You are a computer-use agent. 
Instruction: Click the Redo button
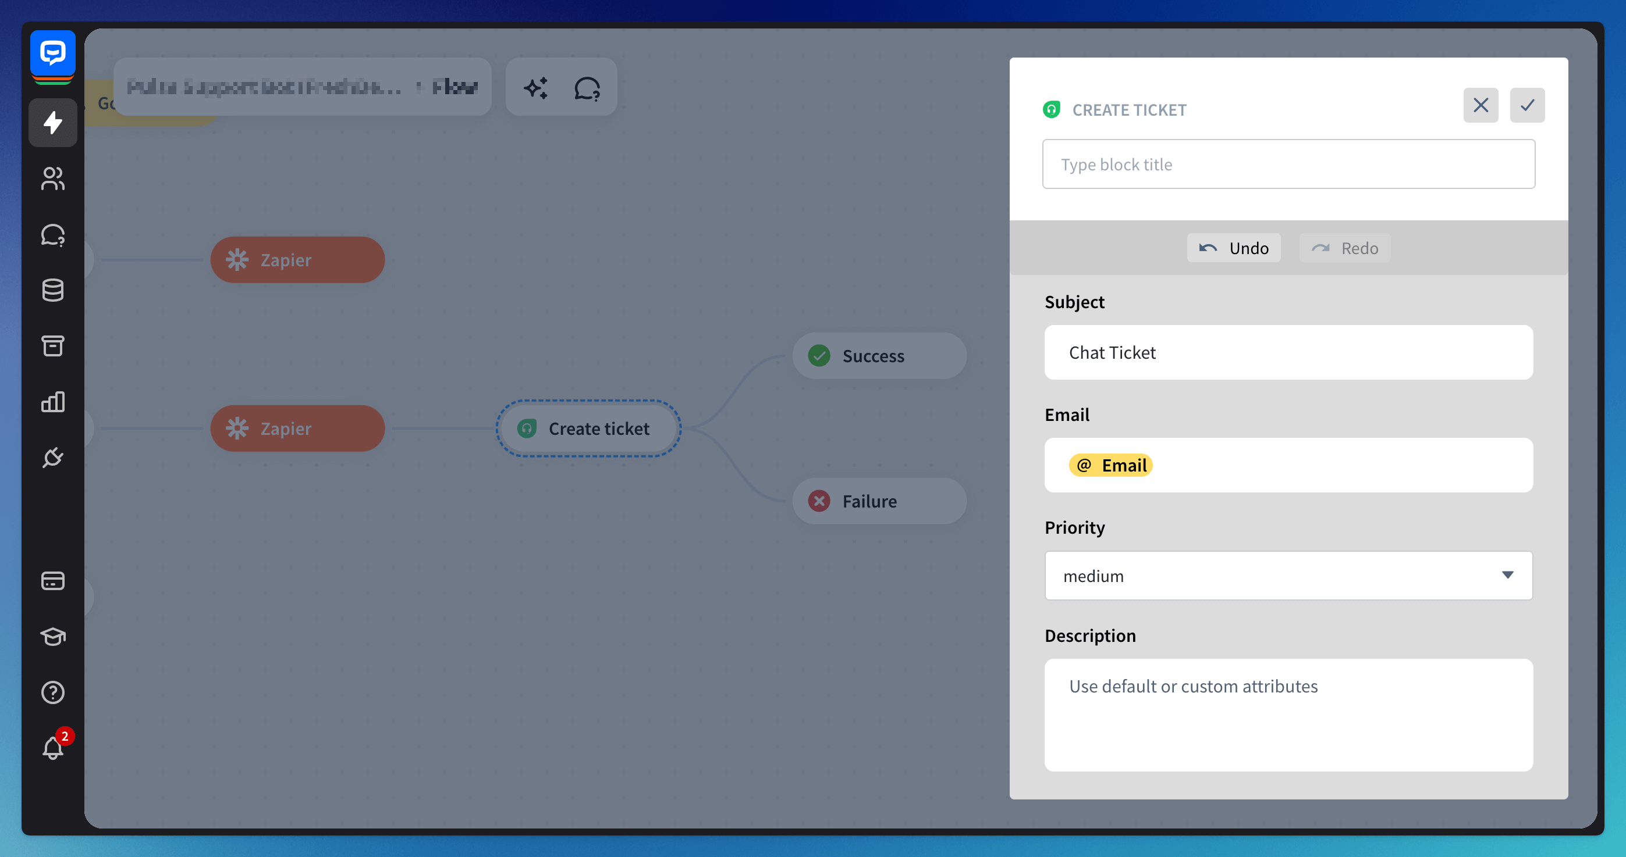tap(1344, 248)
